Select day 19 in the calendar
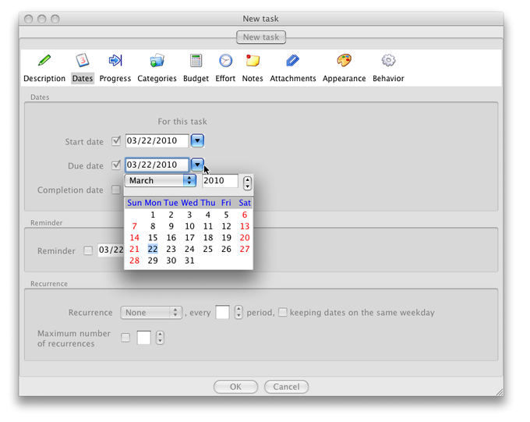 (x=226, y=238)
